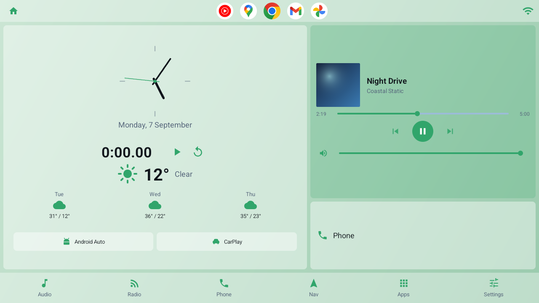Select the Thu forecast cloud icon
This screenshot has width=539, height=303.
[251, 205]
